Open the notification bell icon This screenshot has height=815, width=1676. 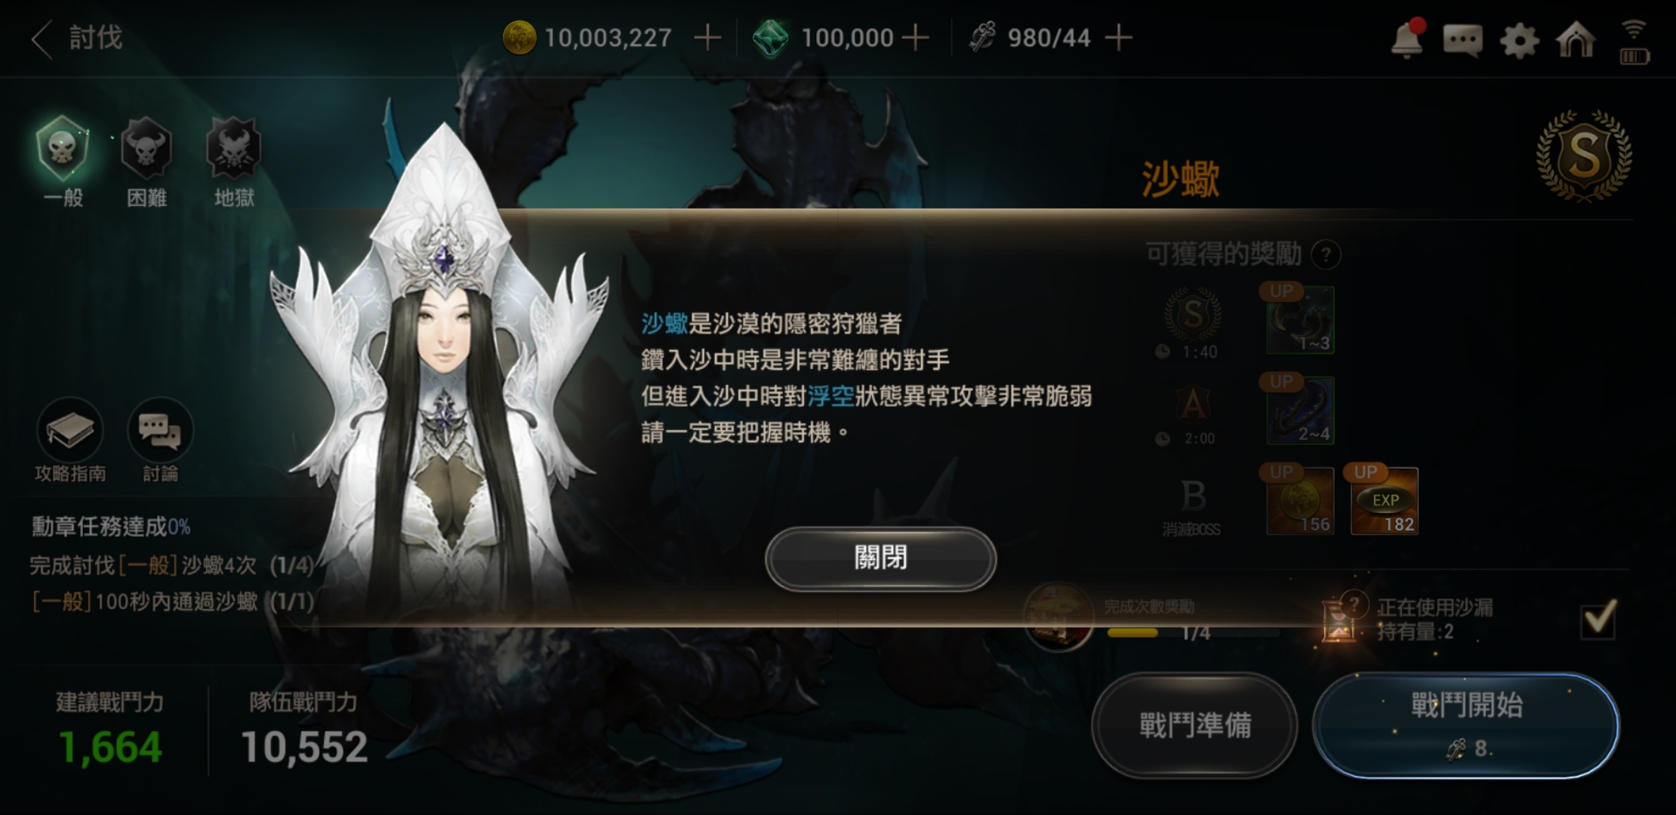pyautogui.click(x=1407, y=38)
